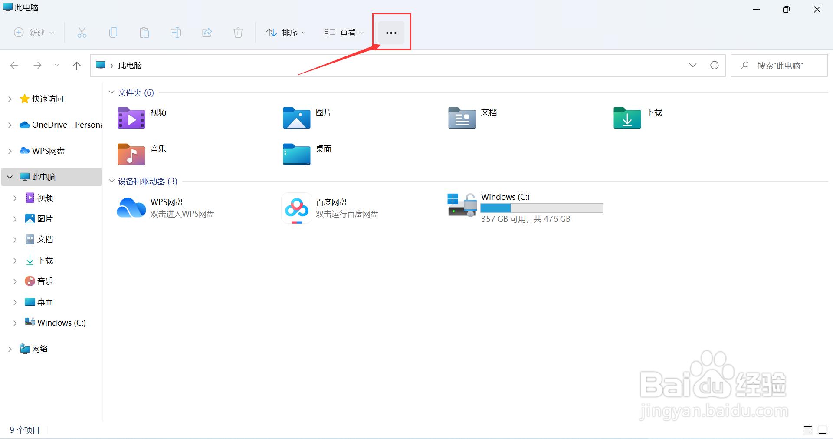
Task: Expand sidebar 视频 node chevron
Action: [x=15, y=198]
